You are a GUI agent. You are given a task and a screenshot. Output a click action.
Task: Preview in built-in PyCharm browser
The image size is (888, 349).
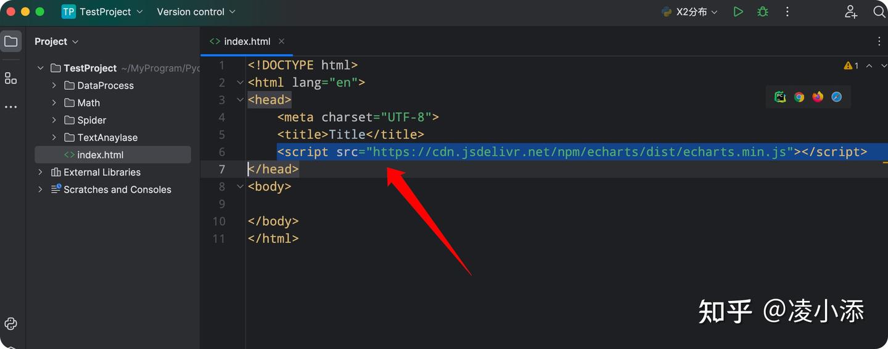[780, 97]
